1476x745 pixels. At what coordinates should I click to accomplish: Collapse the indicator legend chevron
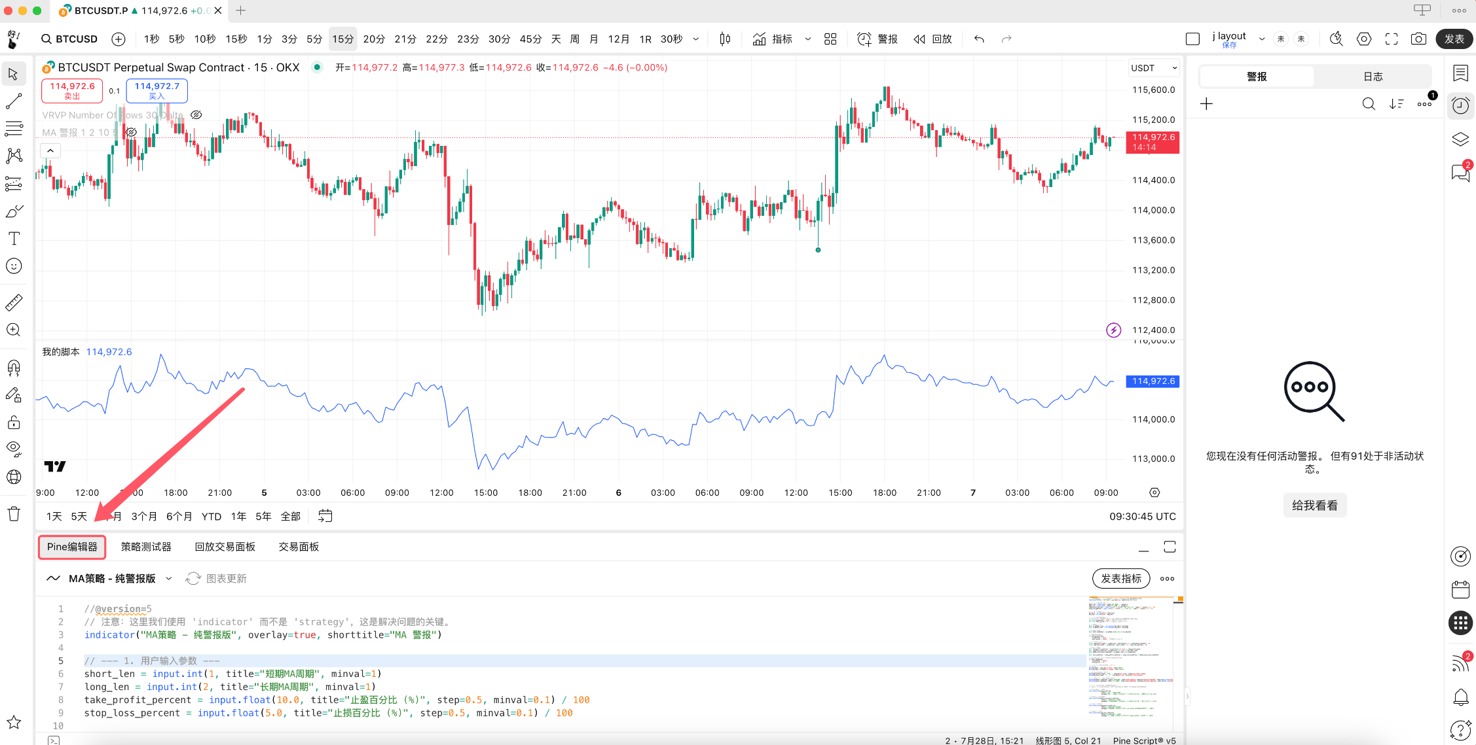(x=50, y=151)
